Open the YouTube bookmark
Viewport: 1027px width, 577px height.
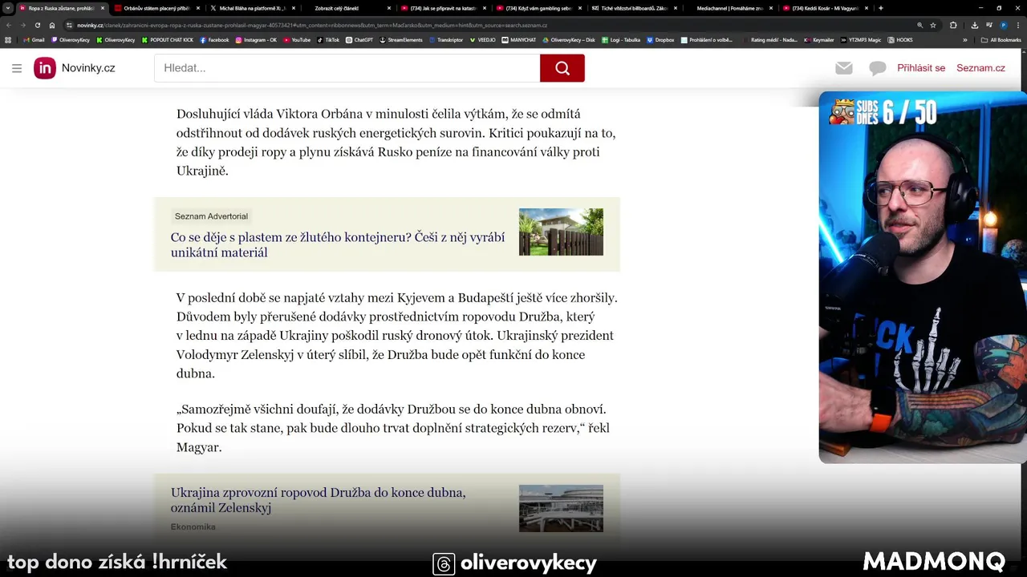tap(297, 39)
